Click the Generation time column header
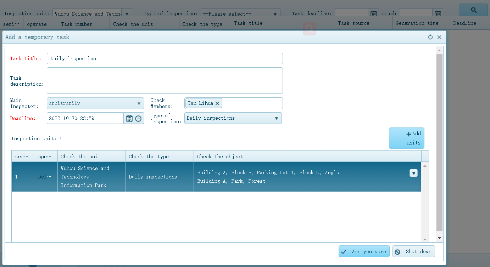 tap(421, 23)
